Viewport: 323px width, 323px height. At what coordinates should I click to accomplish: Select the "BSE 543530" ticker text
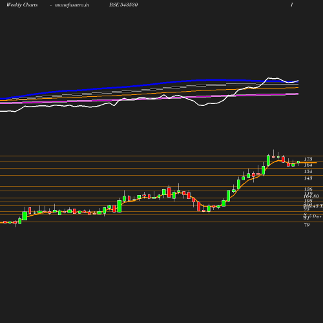[x=123, y=5]
